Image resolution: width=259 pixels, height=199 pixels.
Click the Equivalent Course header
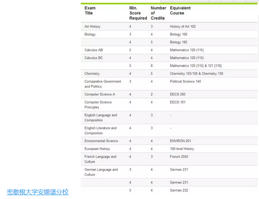[180, 10]
